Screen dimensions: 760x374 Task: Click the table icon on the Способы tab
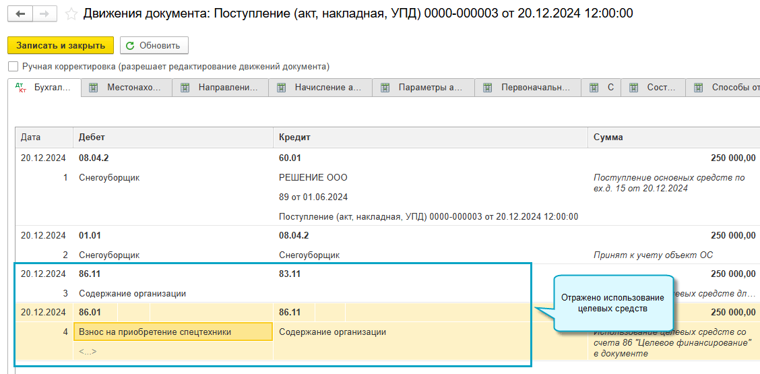point(699,88)
